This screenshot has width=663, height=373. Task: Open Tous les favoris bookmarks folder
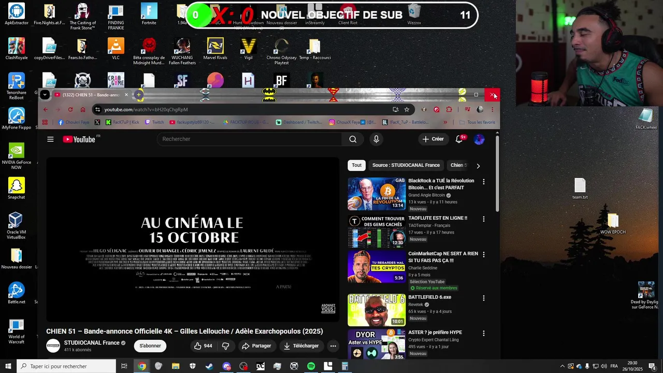(x=477, y=122)
